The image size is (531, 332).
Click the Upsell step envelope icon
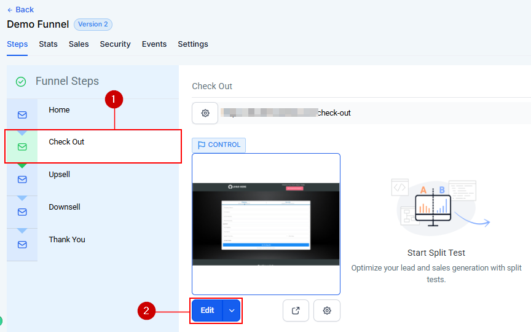(x=22, y=180)
